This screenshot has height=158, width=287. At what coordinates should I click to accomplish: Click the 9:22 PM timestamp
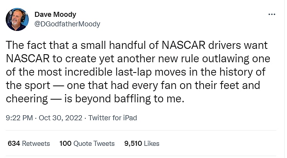(x=19, y=118)
